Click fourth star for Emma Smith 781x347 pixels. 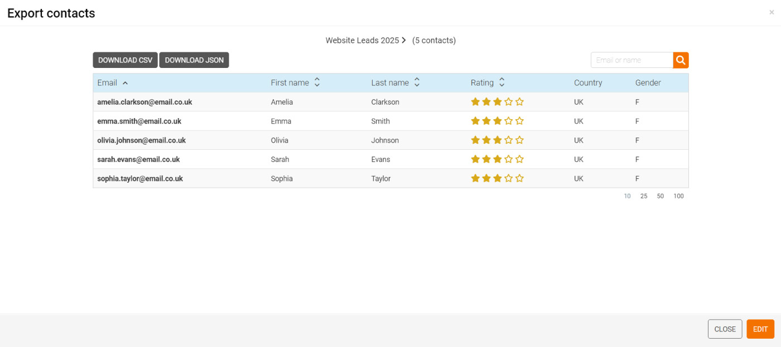(508, 121)
